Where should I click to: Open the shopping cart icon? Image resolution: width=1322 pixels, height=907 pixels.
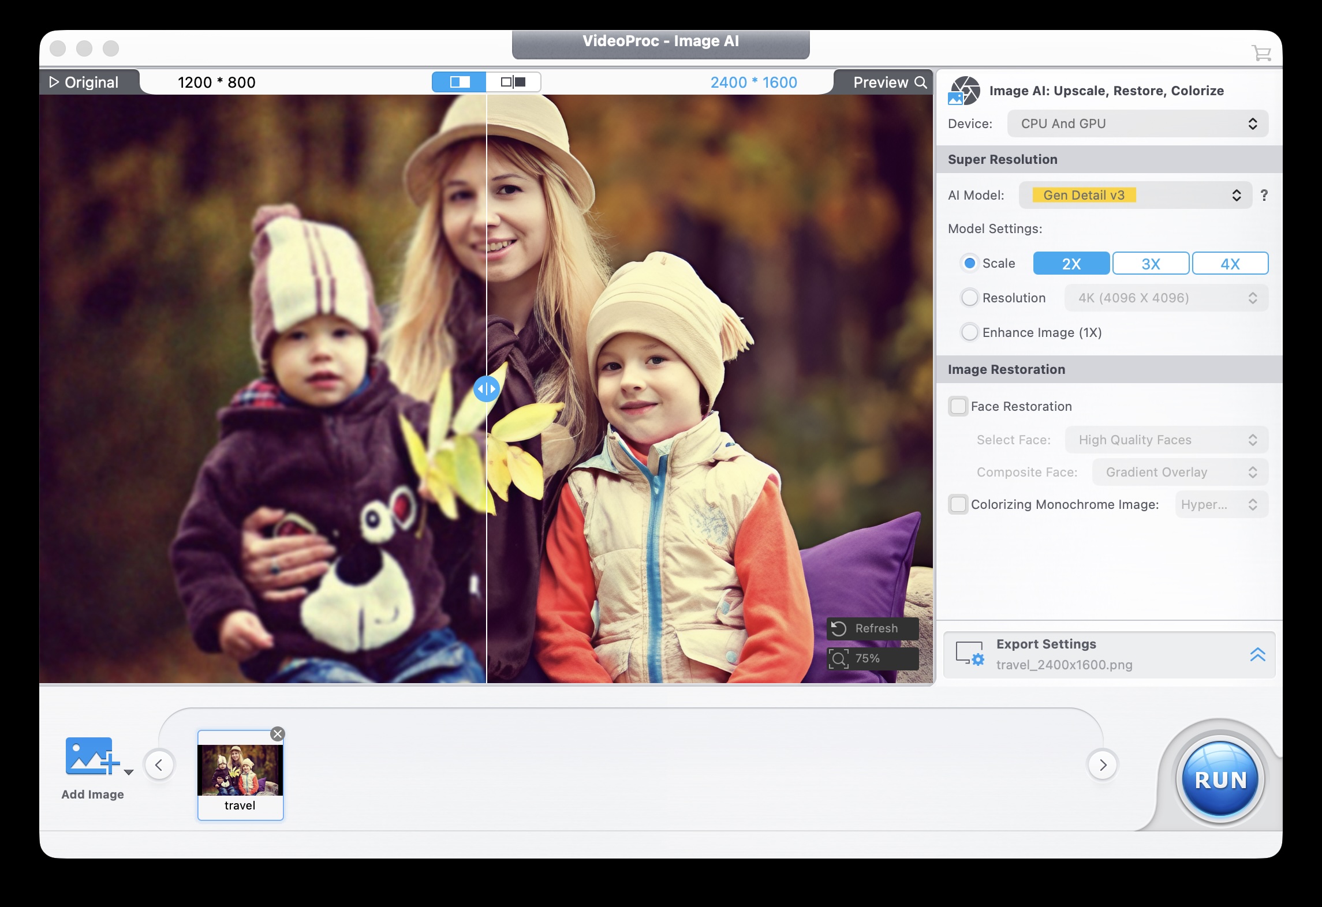[x=1261, y=53]
